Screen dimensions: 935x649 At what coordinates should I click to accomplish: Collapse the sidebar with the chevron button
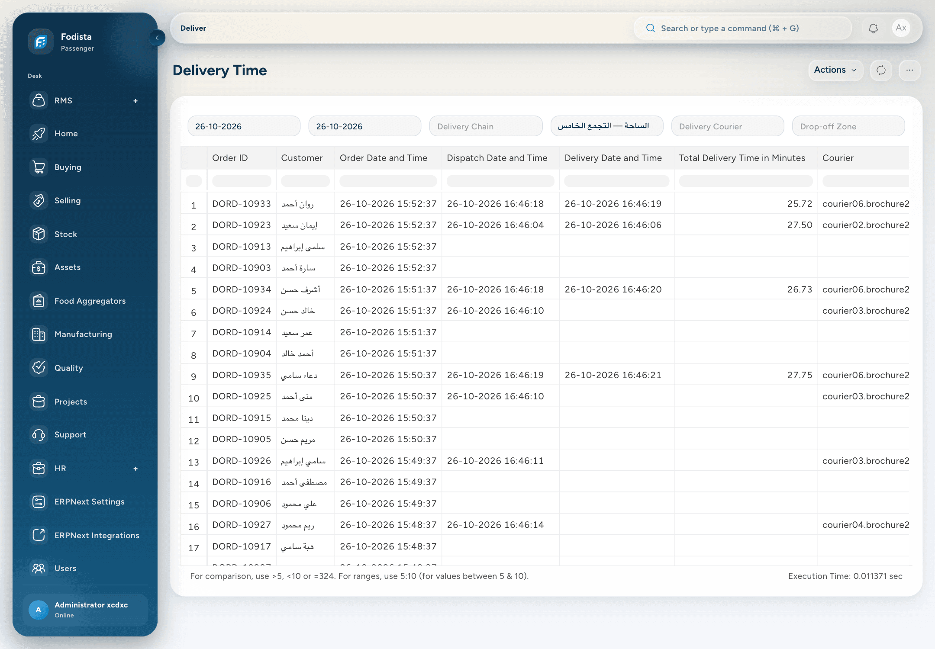click(x=157, y=38)
